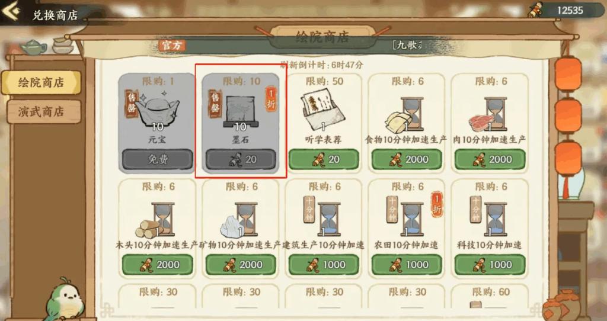Go back using the arrow icon
This screenshot has width=607, height=321.
coord(11,11)
